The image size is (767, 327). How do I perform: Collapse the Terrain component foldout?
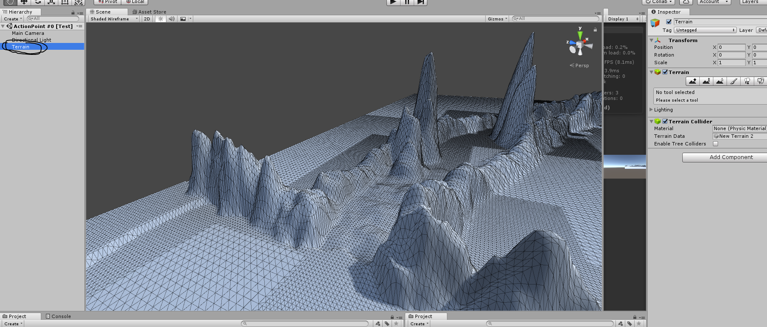652,72
